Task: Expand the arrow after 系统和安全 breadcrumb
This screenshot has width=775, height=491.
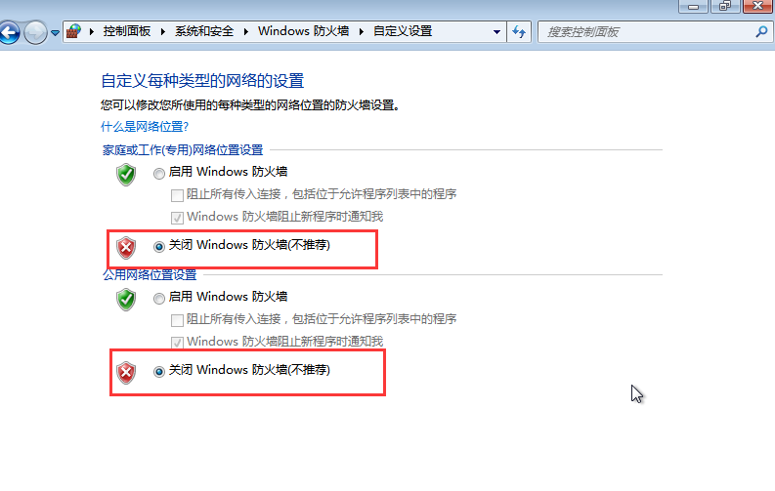Action: pyautogui.click(x=245, y=31)
